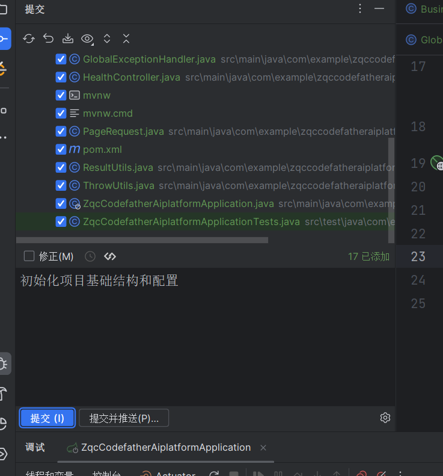The height and width of the screenshot is (476, 443).
Task: Toggle the mvnw file checkbox
Action: (x=61, y=95)
